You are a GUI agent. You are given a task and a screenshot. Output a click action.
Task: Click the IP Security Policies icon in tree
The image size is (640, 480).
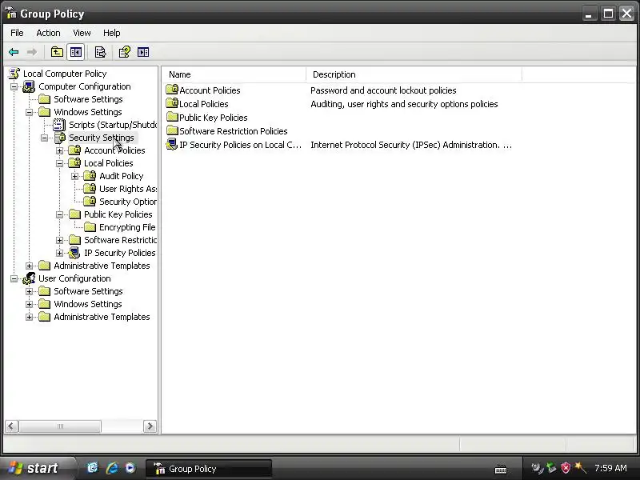point(74,253)
